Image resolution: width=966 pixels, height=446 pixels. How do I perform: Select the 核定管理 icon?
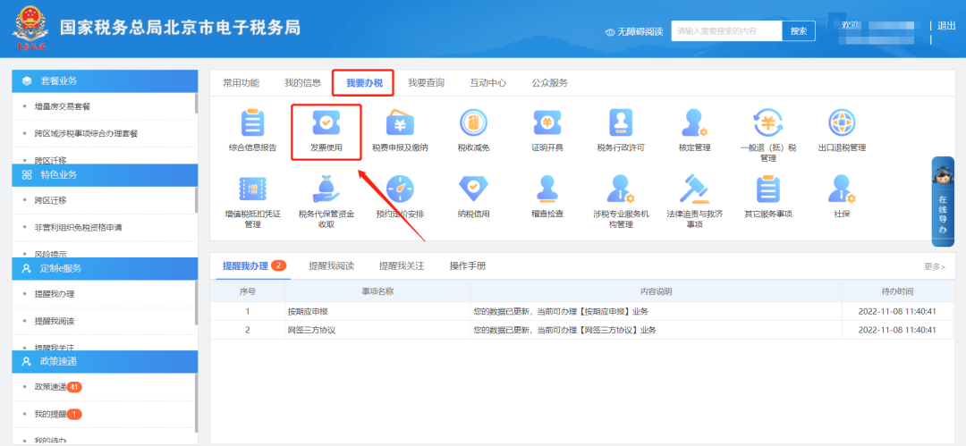click(695, 123)
